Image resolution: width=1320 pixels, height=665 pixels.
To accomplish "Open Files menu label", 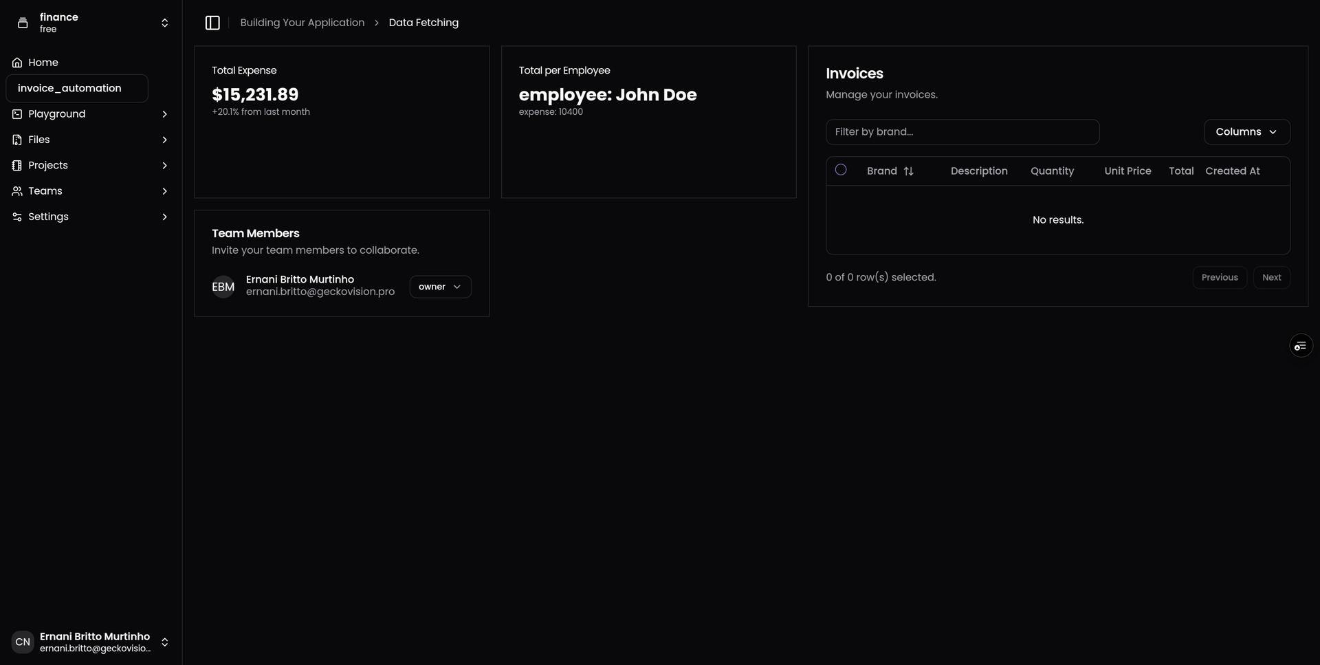I will point(39,140).
